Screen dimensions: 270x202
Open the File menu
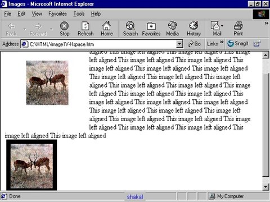pyautogui.click(x=8, y=14)
